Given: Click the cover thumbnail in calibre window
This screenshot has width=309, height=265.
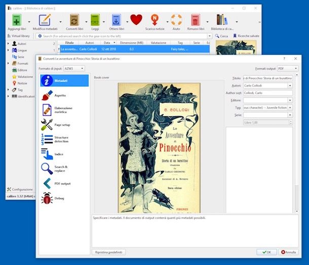Looking at the screenshot, I should point(236,48).
